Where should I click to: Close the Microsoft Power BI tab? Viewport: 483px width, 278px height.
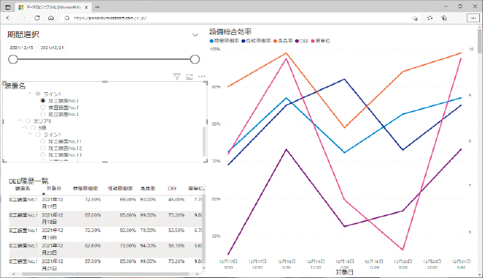pos(86,7)
